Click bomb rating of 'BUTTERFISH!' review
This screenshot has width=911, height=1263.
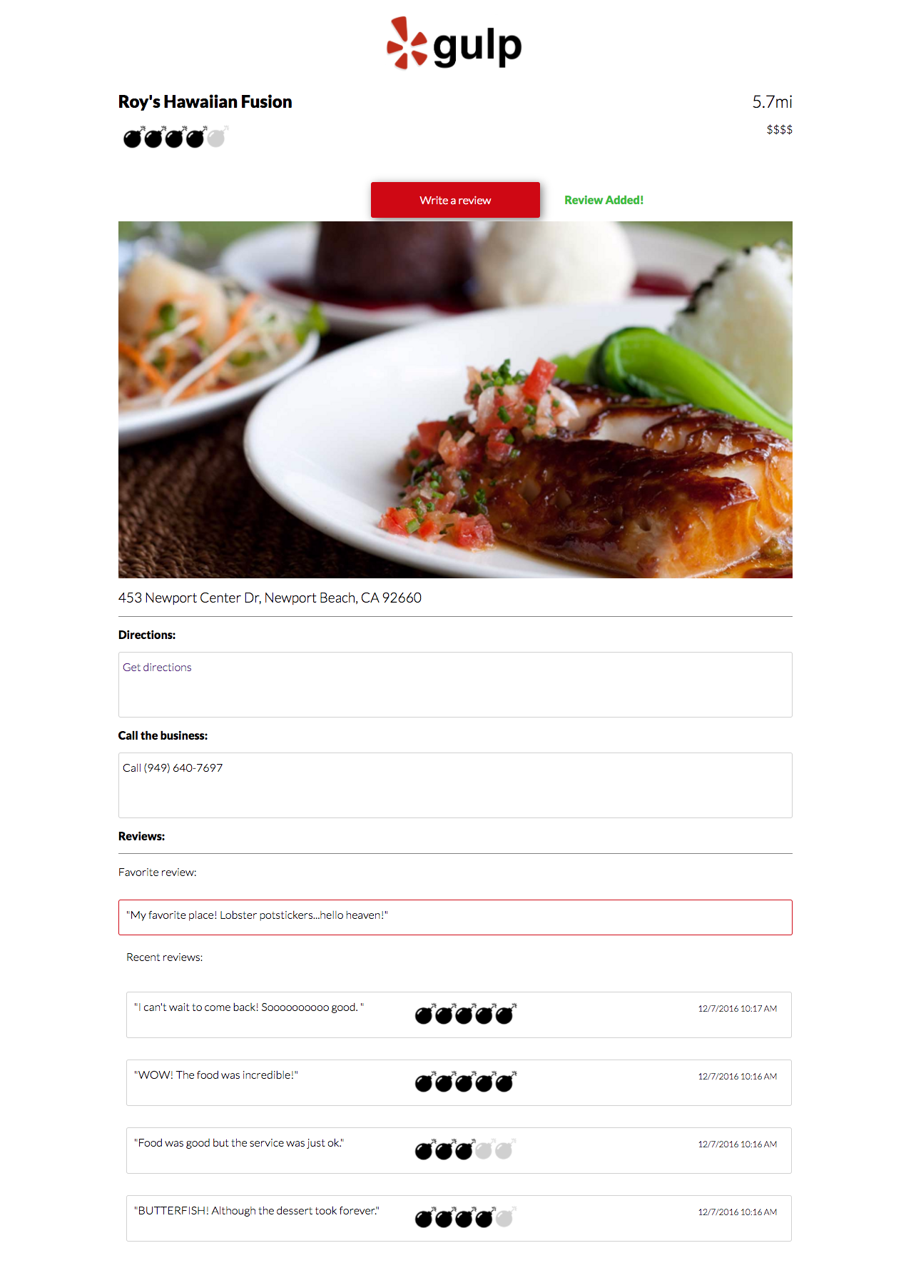coord(466,1217)
